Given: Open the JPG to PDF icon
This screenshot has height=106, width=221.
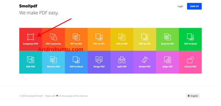Looking at the screenshot, I should point(122,37).
